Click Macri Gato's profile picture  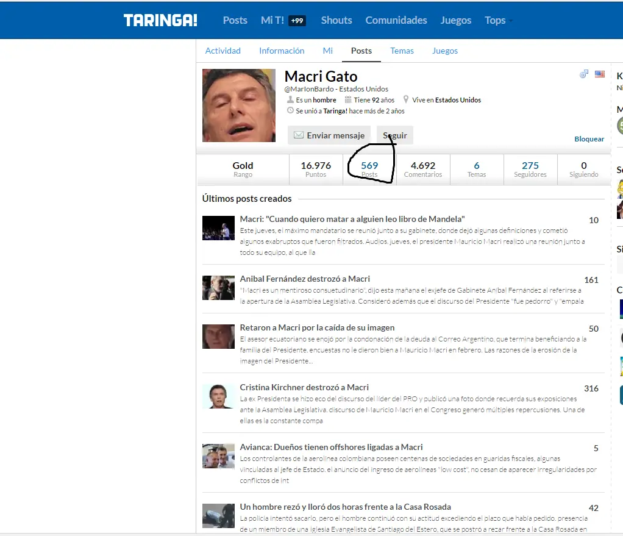coord(239,105)
